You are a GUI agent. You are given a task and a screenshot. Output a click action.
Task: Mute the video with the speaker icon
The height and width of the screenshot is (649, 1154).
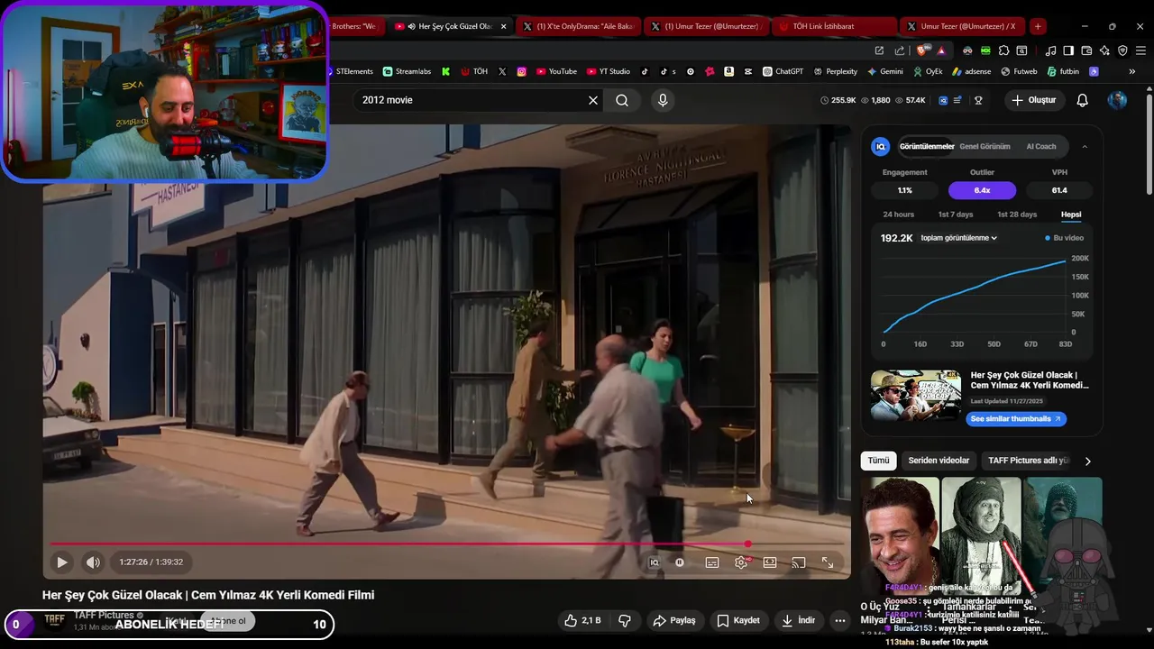[93, 562]
